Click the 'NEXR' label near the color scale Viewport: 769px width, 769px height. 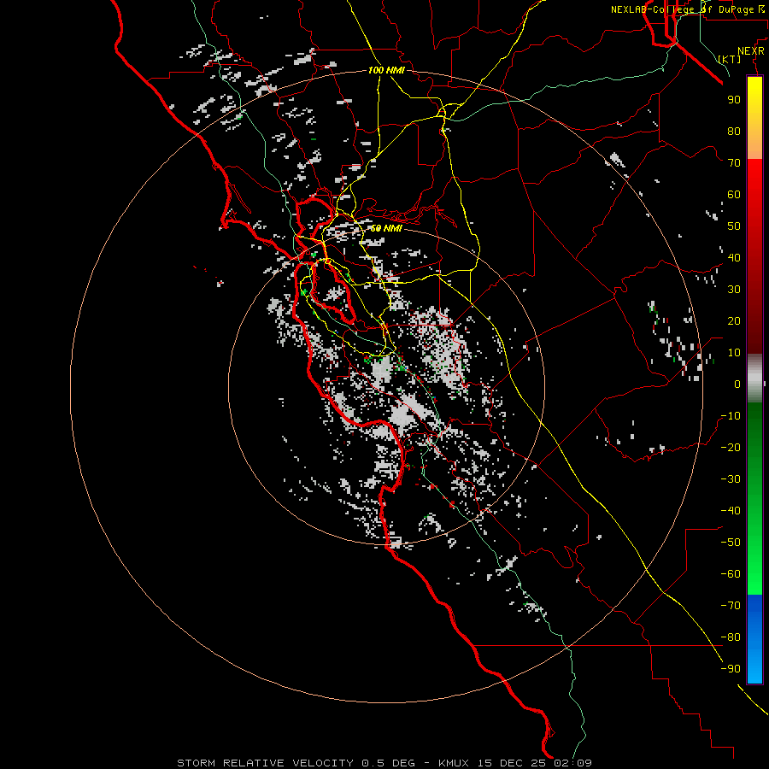tap(751, 51)
